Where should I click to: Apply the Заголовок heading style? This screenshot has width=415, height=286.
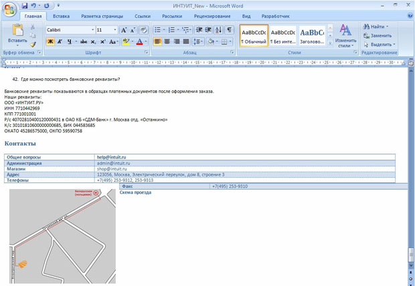pos(312,35)
